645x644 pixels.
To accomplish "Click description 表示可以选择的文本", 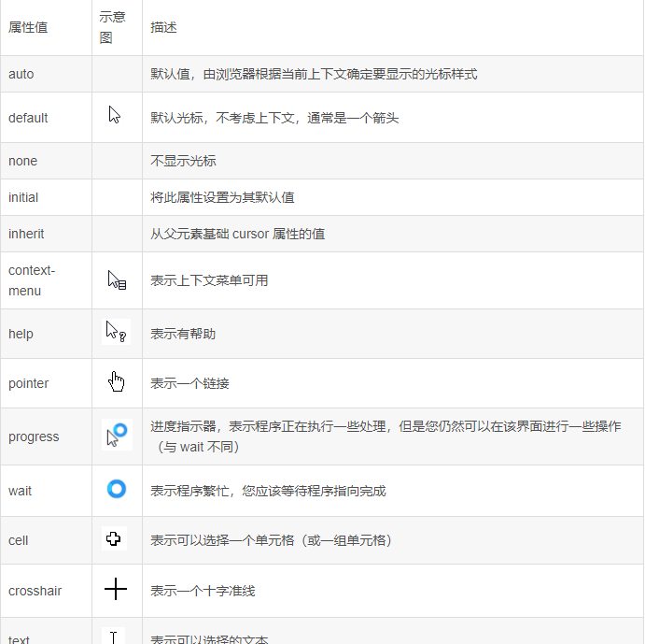I will coord(209,638).
